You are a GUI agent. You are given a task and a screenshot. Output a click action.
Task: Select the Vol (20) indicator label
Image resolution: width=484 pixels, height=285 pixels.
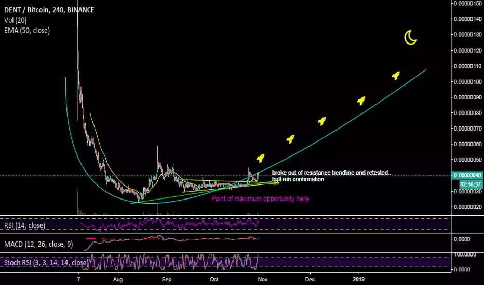pos(16,20)
